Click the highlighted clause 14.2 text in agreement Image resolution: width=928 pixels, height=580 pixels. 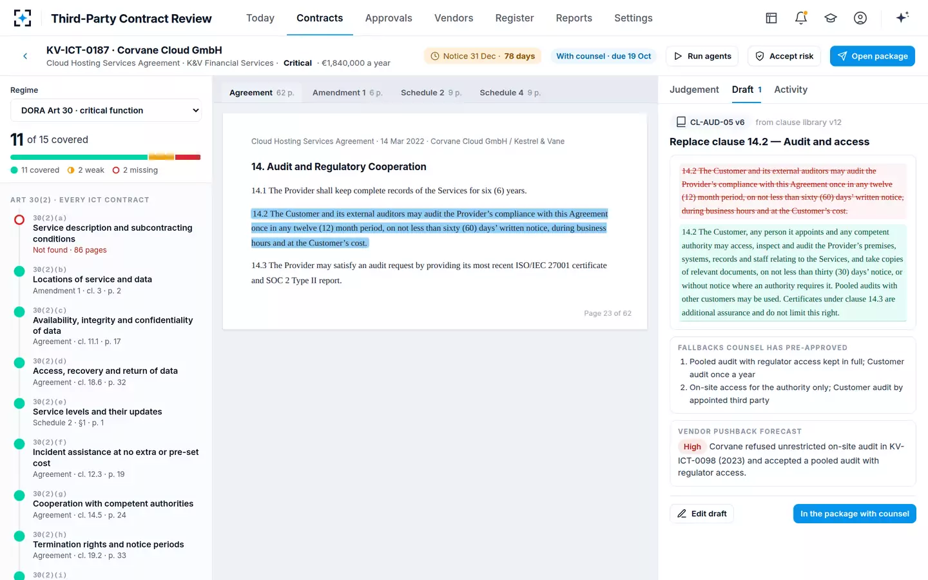pos(429,228)
